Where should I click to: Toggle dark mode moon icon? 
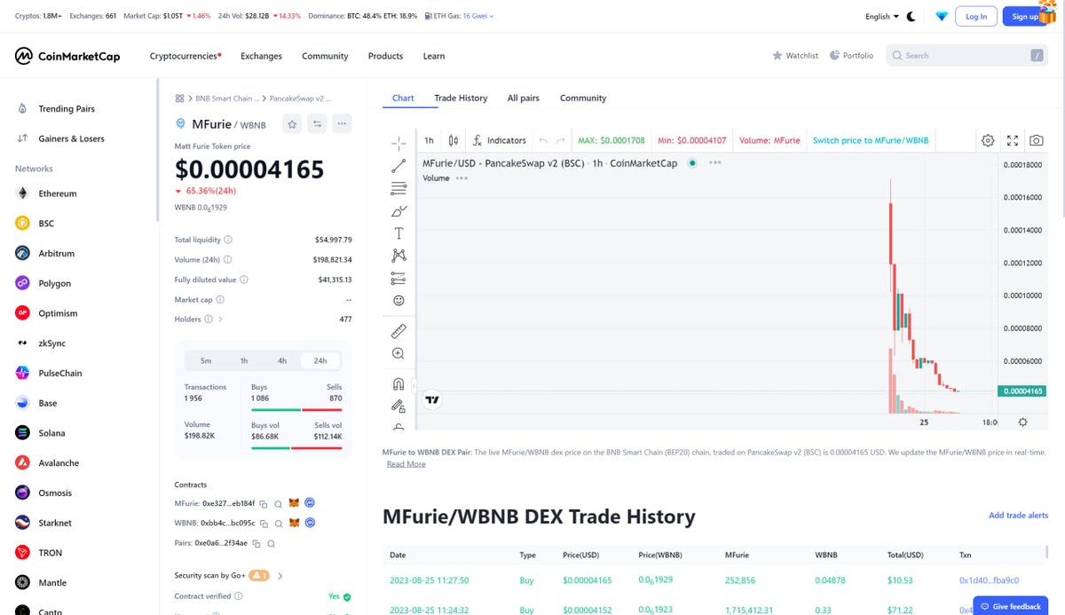911,16
